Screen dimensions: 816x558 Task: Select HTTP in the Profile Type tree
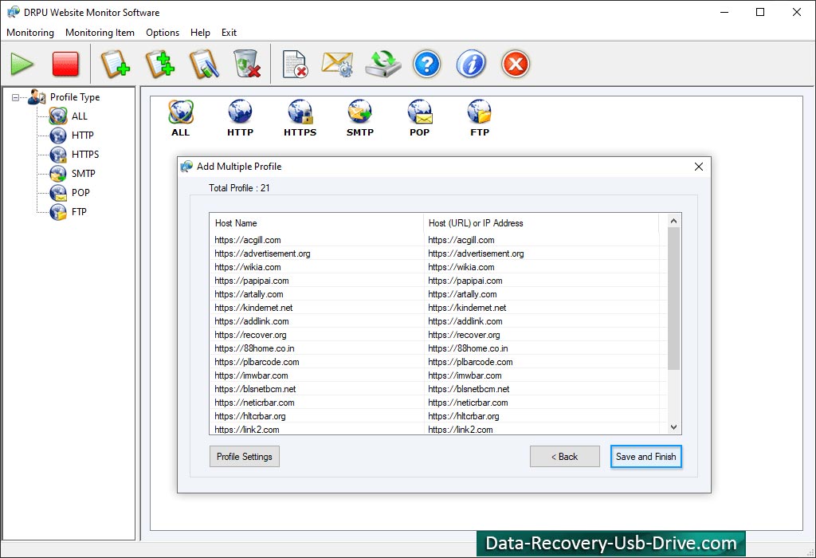[82, 136]
